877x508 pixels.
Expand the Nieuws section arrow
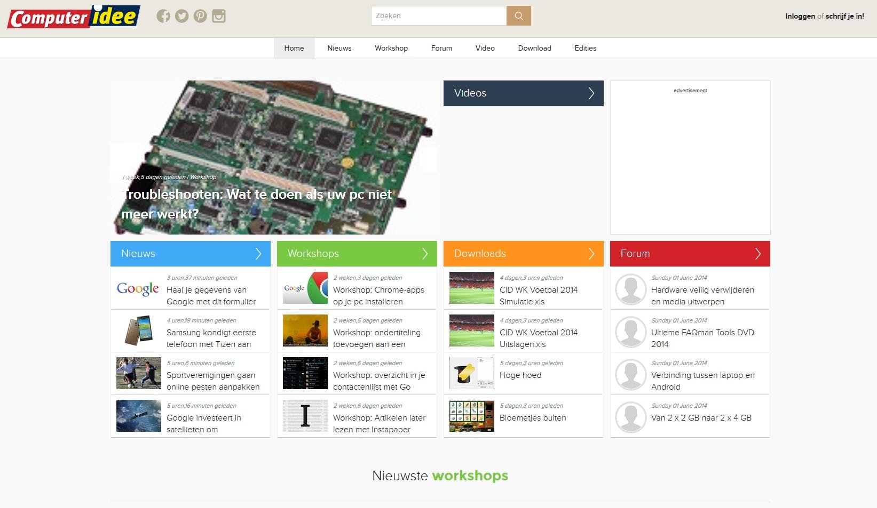(x=258, y=254)
